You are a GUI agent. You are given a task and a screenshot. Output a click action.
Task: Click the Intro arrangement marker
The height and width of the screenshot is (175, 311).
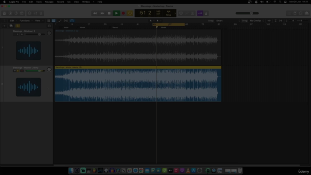click(66, 27)
